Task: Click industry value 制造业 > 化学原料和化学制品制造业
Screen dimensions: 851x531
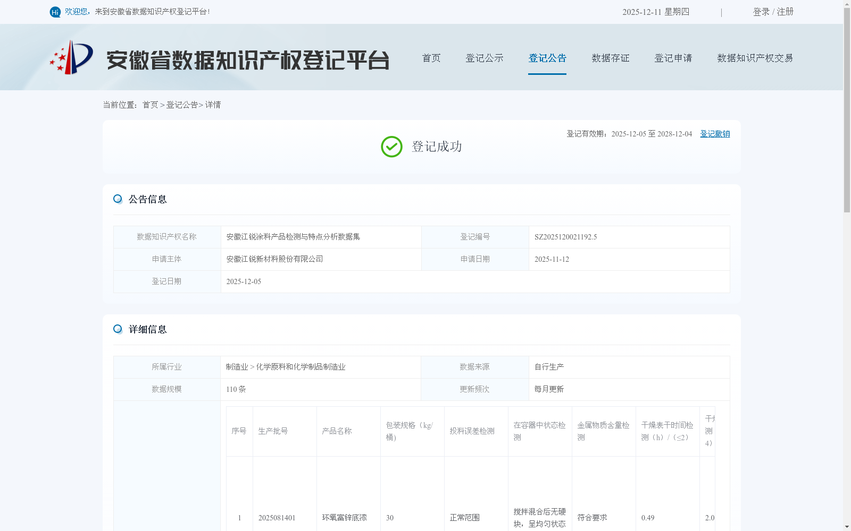Action: coord(286,367)
